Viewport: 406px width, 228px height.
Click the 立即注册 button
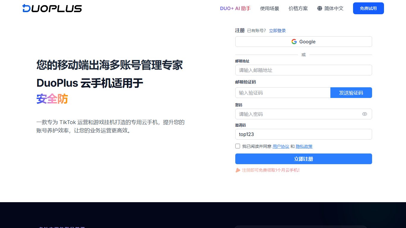(x=303, y=159)
